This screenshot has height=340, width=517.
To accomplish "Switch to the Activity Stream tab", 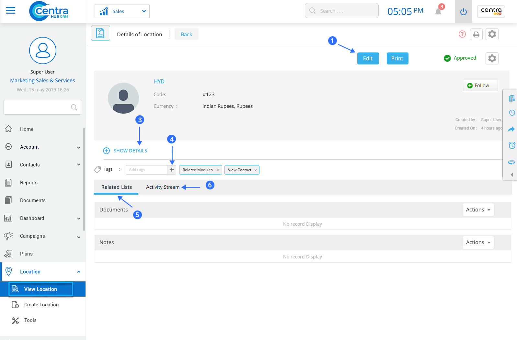I will pos(163,187).
